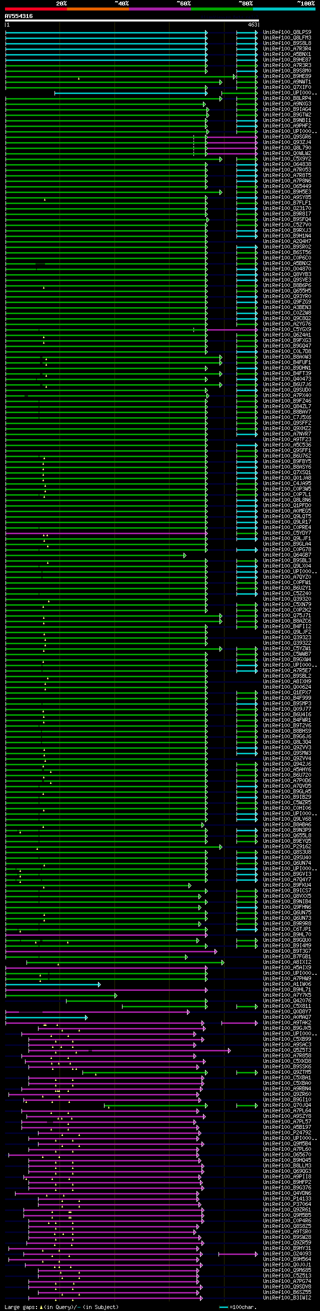Select the label UniRef100_B9S8M0
Image resolution: width=320 pixels, height=1311 pixels.
(x=287, y=71)
